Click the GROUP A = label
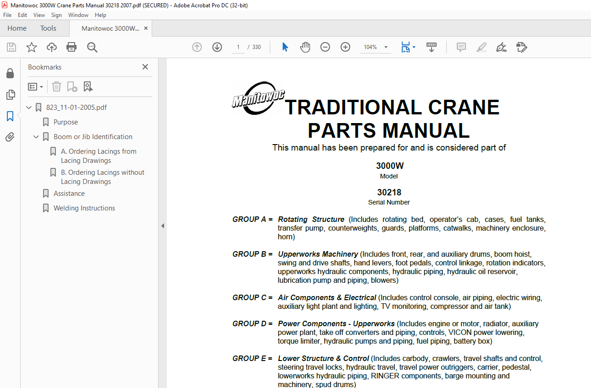591x388 pixels. click(252, 220)
